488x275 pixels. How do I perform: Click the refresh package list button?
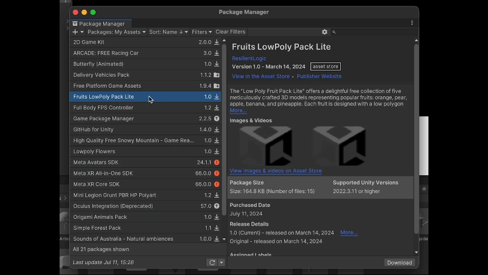click(212, 262)
